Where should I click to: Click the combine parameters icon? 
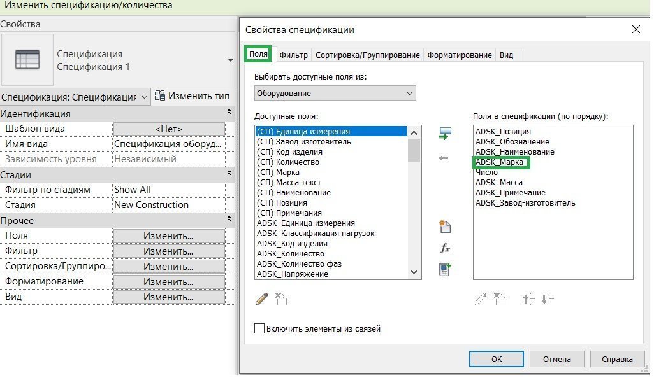point(445,269)
